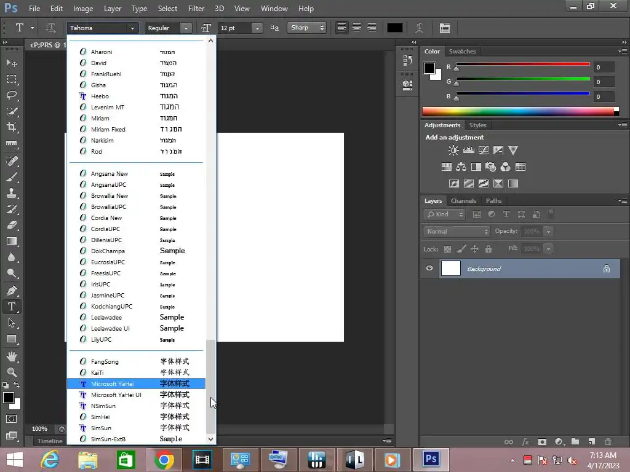Open Chrome from the taskbar
630x472 pixels.
[164, 460]
